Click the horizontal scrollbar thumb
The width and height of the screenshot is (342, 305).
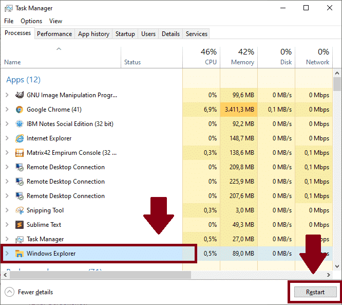click(x=100, y=275)
